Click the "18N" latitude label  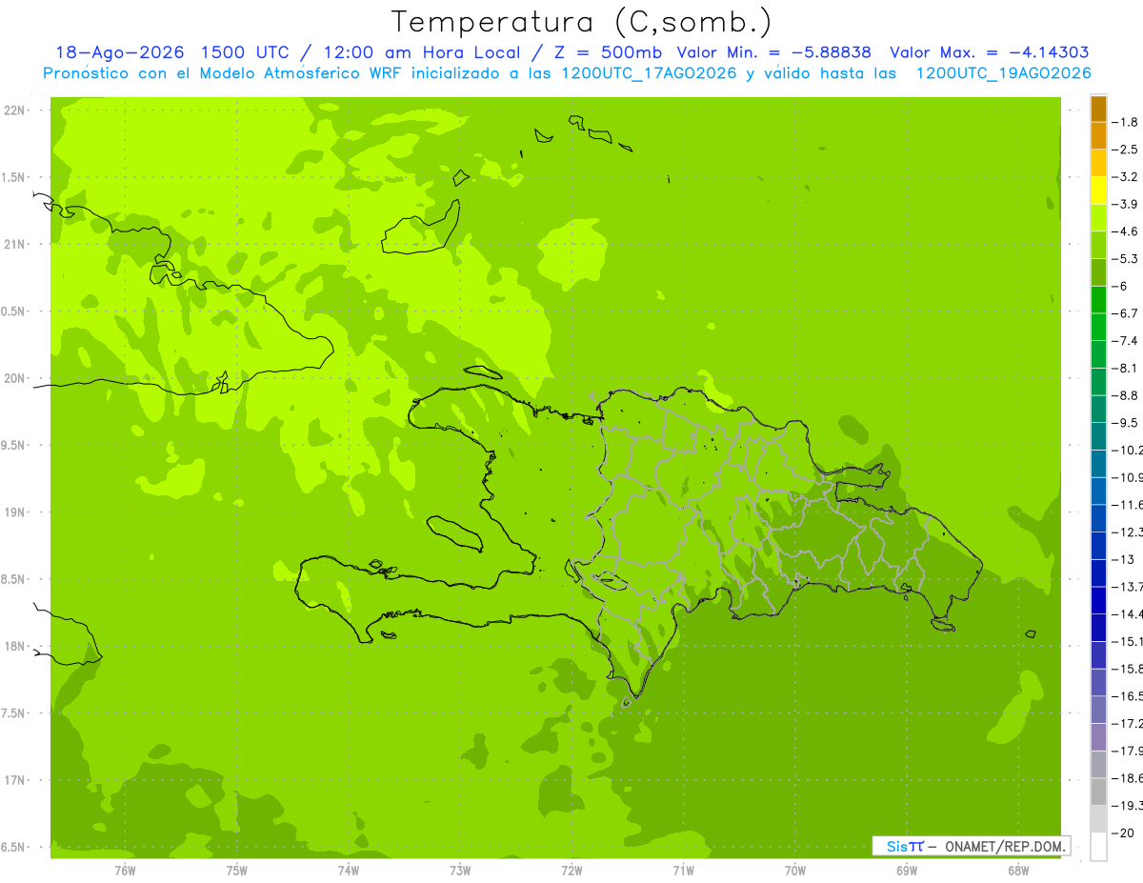click(x=14, y=646)
